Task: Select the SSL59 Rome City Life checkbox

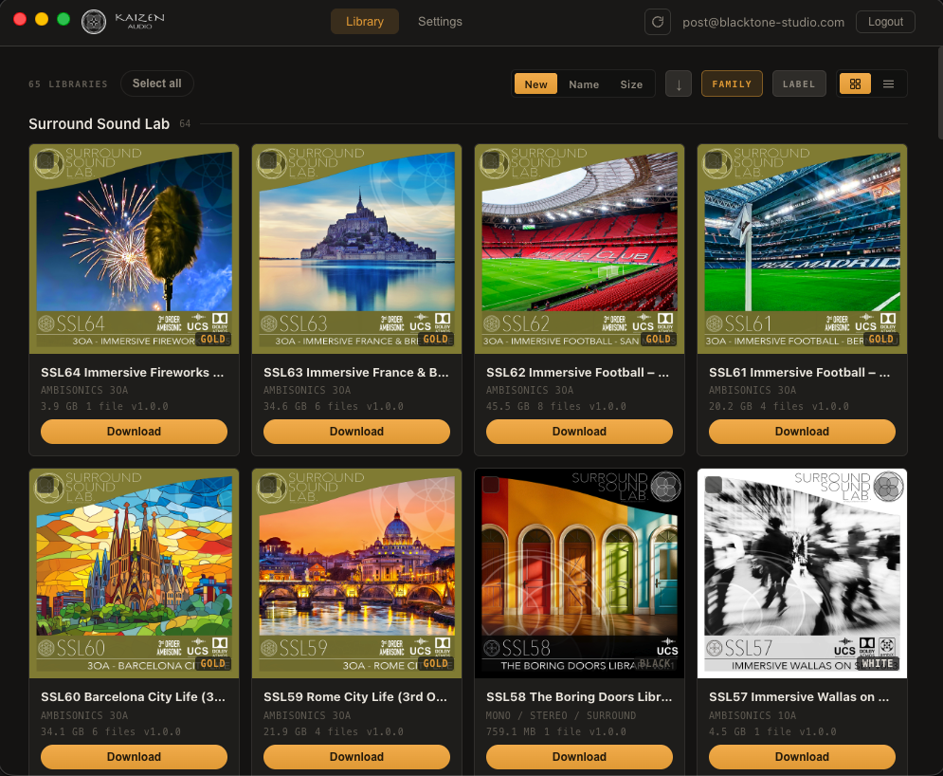Action: tap(268, 485)
